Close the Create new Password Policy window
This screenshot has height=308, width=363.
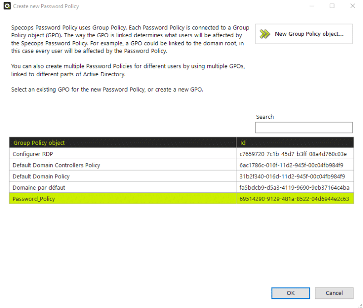click(x=353, y=6)
